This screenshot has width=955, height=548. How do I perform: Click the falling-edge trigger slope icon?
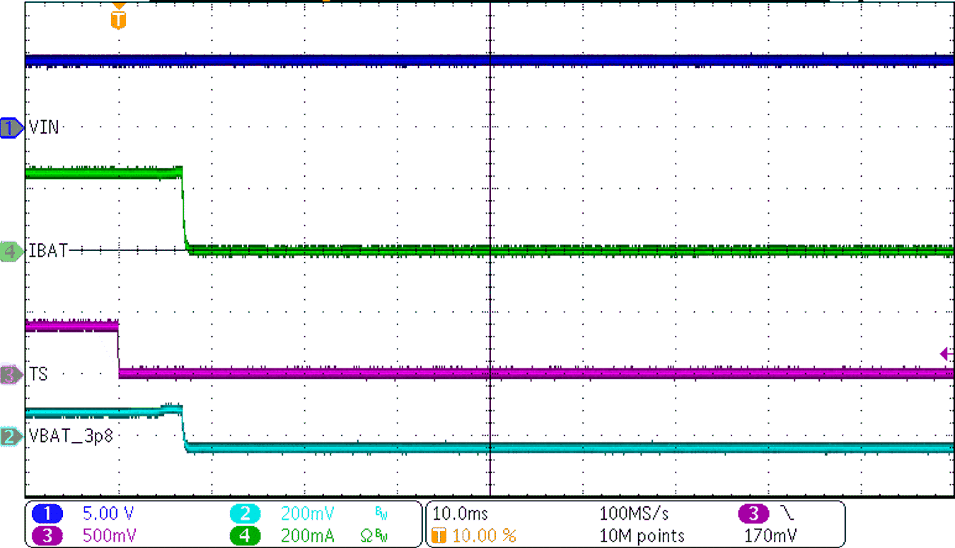785,514
